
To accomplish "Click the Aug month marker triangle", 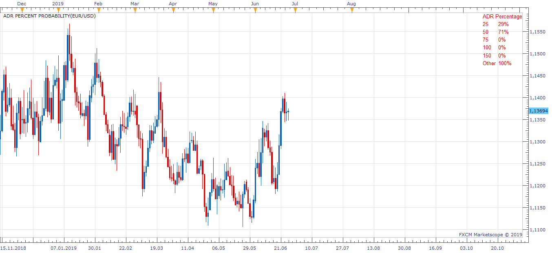I will 351,10.
